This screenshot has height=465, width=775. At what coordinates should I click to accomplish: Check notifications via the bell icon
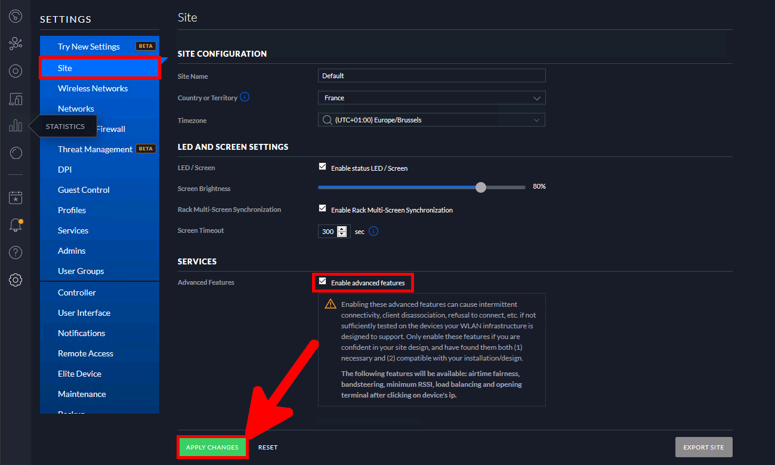click(16, 225)
